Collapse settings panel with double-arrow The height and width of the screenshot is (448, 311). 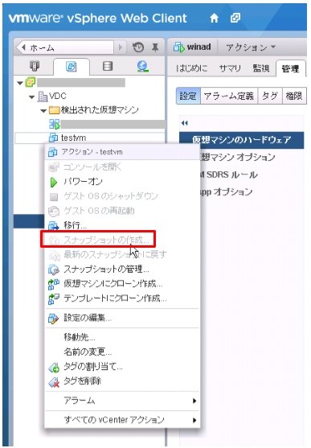coord(185,123)
